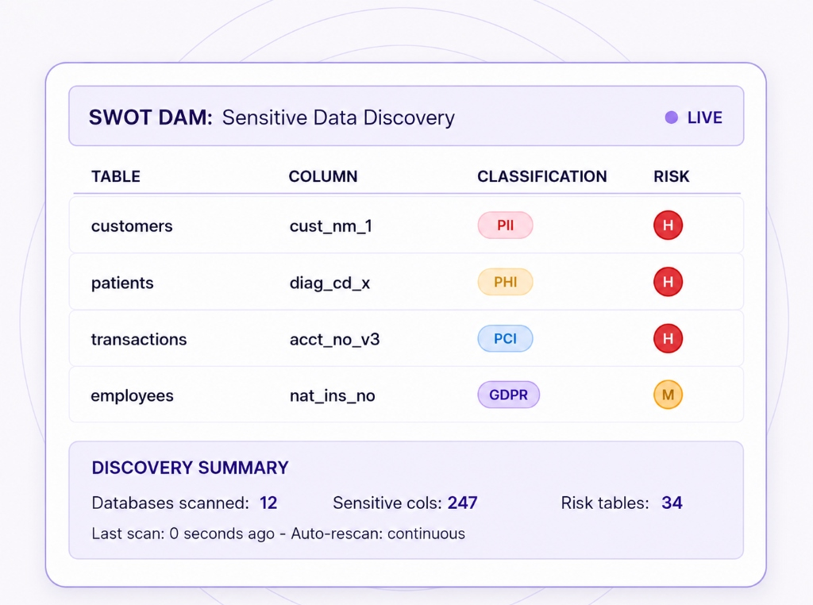Click the GDPR classification badge
This screenshot has width=813, height=605.
(508, 395)
